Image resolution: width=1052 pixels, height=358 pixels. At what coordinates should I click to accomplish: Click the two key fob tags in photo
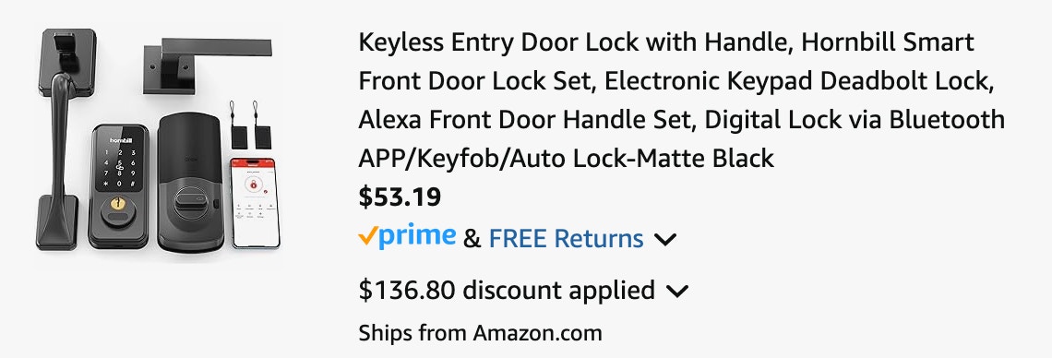point(245,125)
